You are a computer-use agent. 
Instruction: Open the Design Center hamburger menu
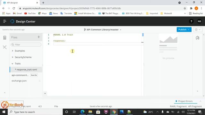(x=5, y=21)
